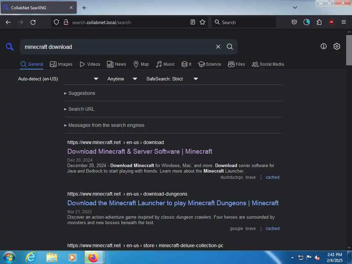352x264 pixels.
Task: Switch to the News tab
Action: point(117,64)
